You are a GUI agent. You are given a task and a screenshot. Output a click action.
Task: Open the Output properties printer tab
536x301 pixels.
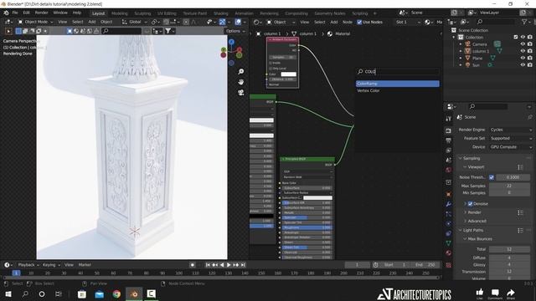point(449,140)
